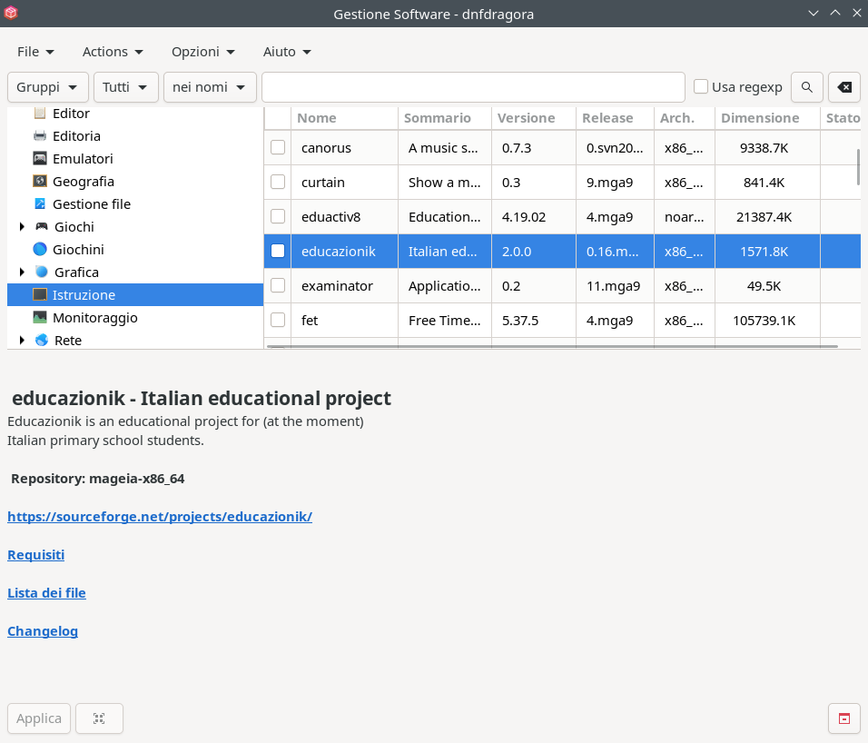Click the Editoria printer icon
Viewport: 868px width, 743px height.
[40, 135]
